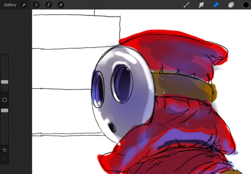Open the Layers panel
This screenshot has height=174, width=251.
[231, 5]
